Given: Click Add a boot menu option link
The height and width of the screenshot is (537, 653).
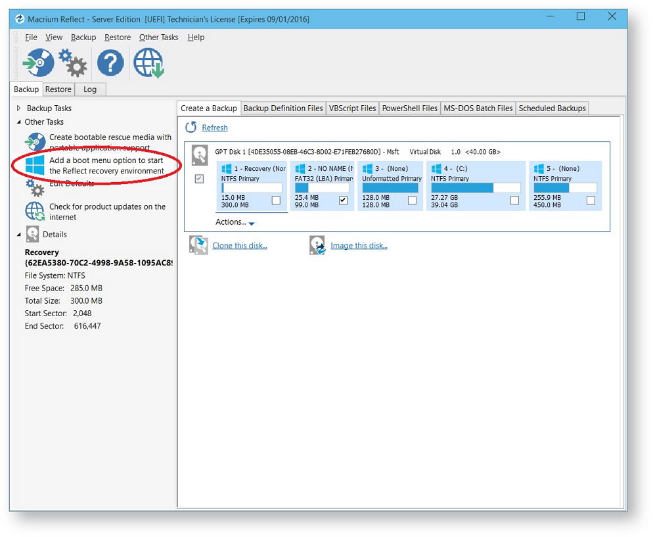Looking at the screenshot, I should pyautogui.click(x=106, y=166).
